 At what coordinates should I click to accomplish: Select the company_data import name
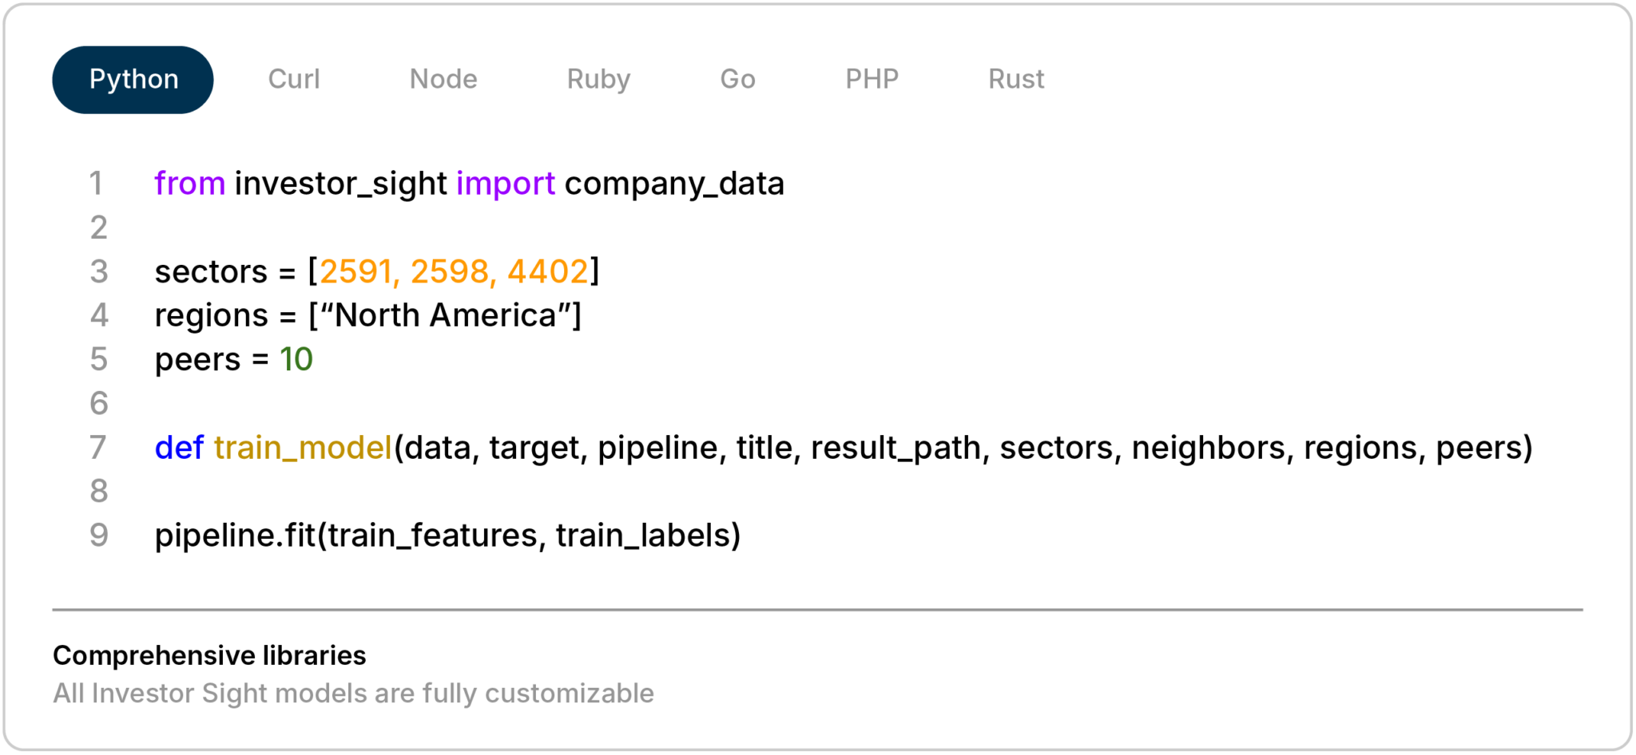(x=673, y=183)
